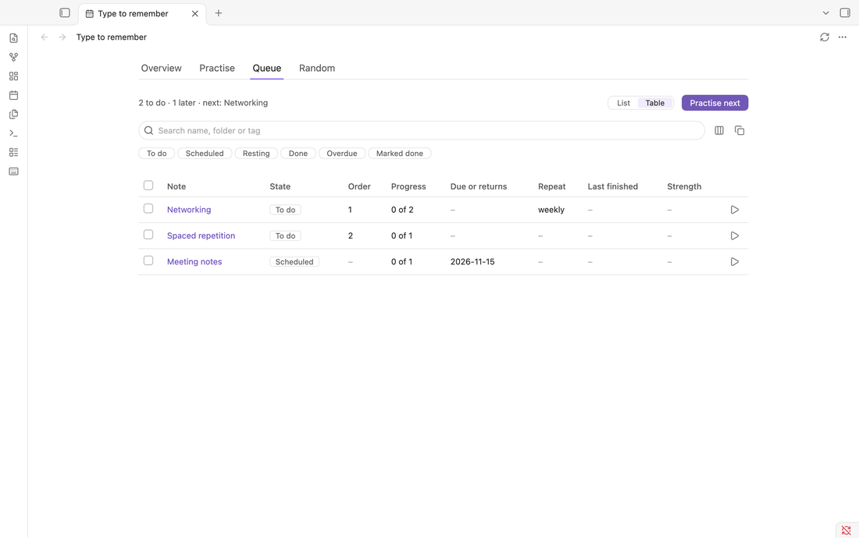Click the keyboard ribbon icon
Screen dimensions: 859x538
(14, 172)
